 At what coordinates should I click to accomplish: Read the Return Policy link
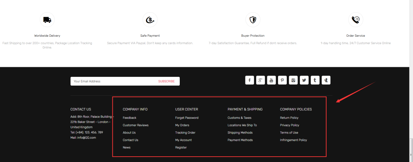click(x=289, y=118)
